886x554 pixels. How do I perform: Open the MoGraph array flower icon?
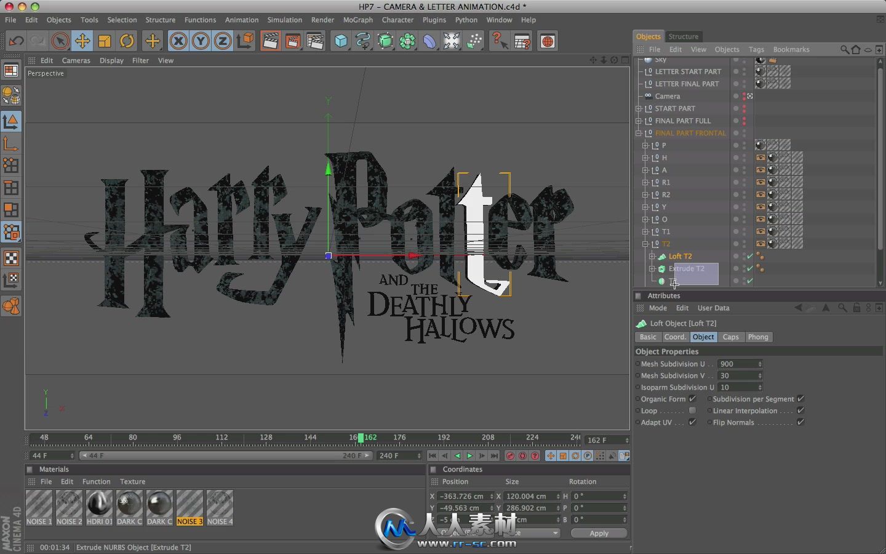tap(407, 41)
